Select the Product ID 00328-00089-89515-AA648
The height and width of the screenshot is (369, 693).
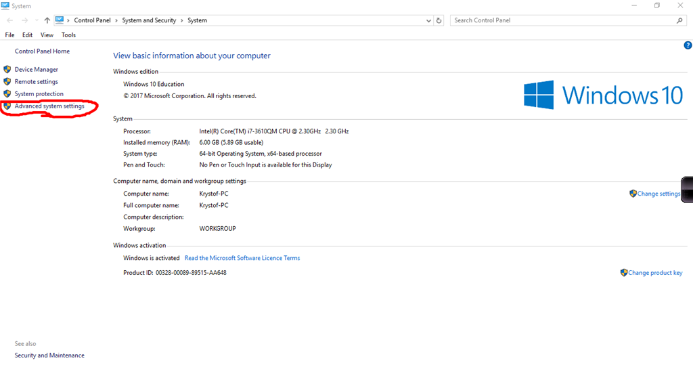tap(191, 273)
